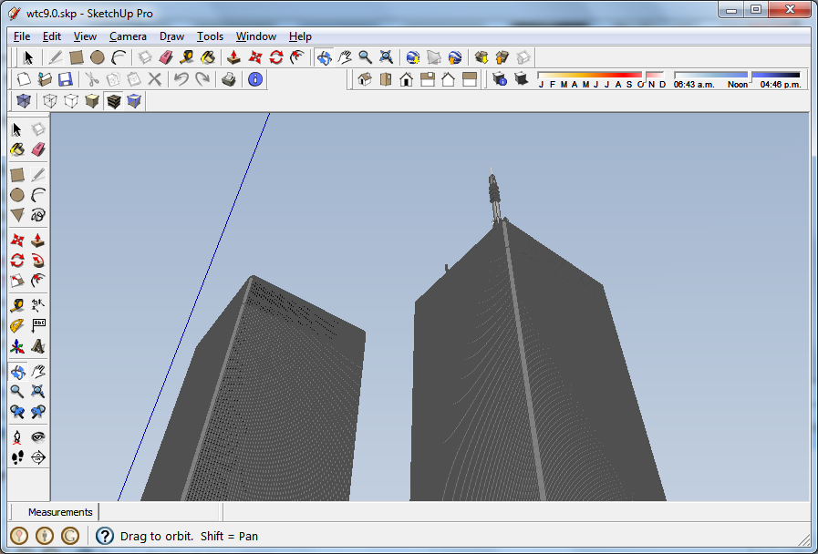This screenshot has width=818, height=554.
Task: Select the Circle tool in top toolbar
Action: coord(97,57)
